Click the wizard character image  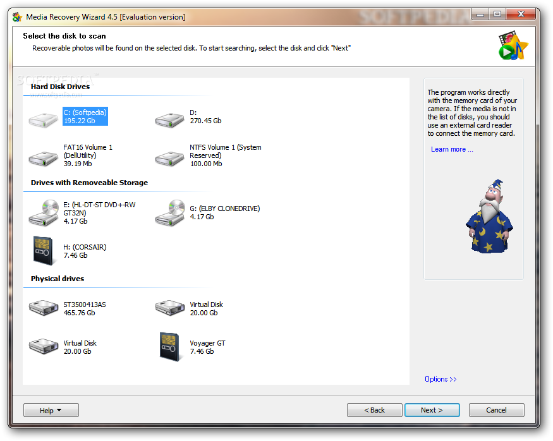coord(489,216)
